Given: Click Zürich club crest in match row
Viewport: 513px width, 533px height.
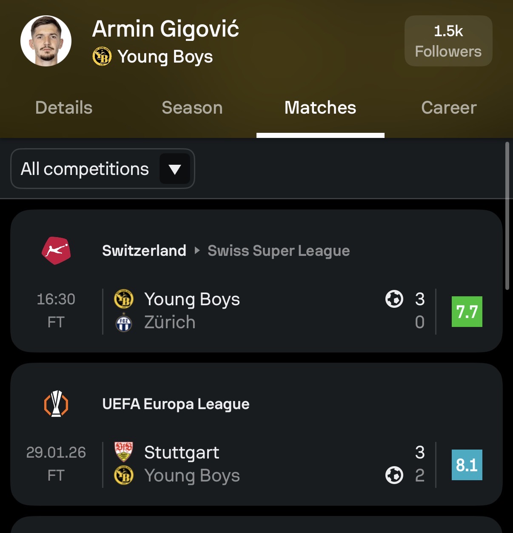Looking at the screenshot, I should 124,323.
